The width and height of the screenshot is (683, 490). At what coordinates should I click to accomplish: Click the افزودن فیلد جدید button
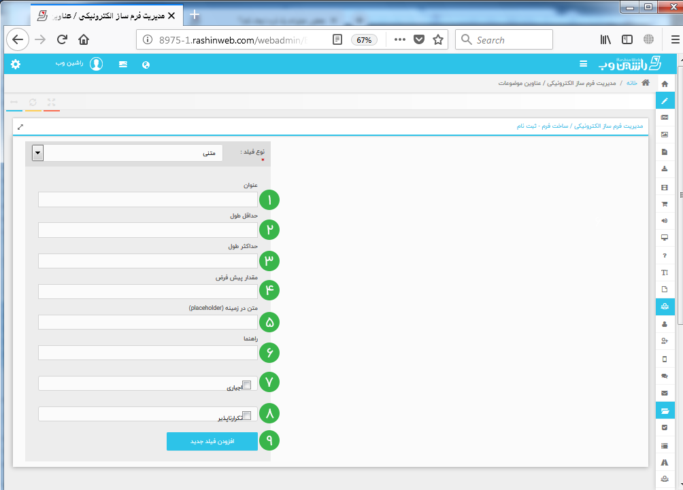[x=212, y=441]
